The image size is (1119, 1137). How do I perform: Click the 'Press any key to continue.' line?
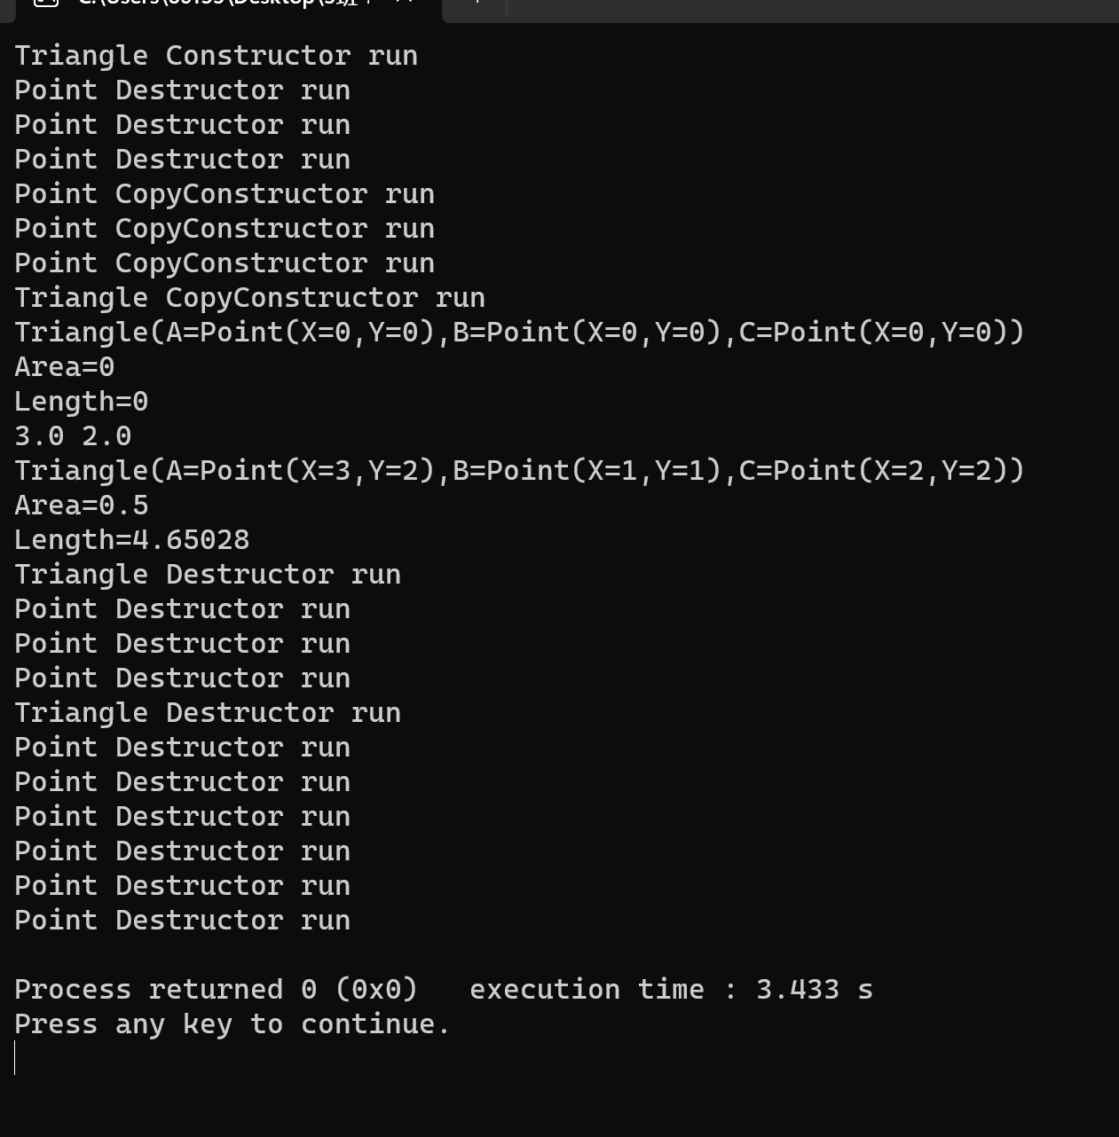(x=232, y=1024)
